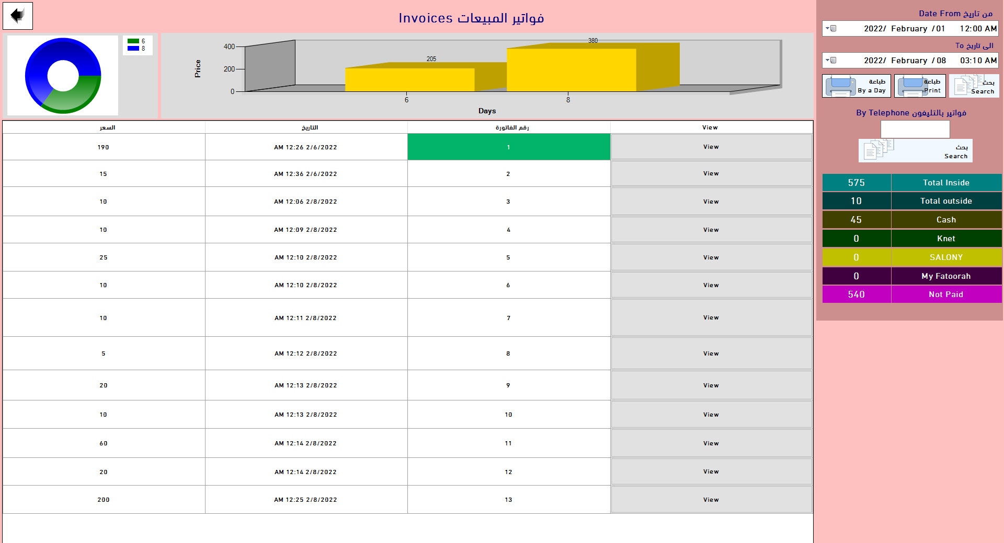Viewport: 1004px width, 543px height.
Task: View invoice number 11
Action: [x=711, y=443]
